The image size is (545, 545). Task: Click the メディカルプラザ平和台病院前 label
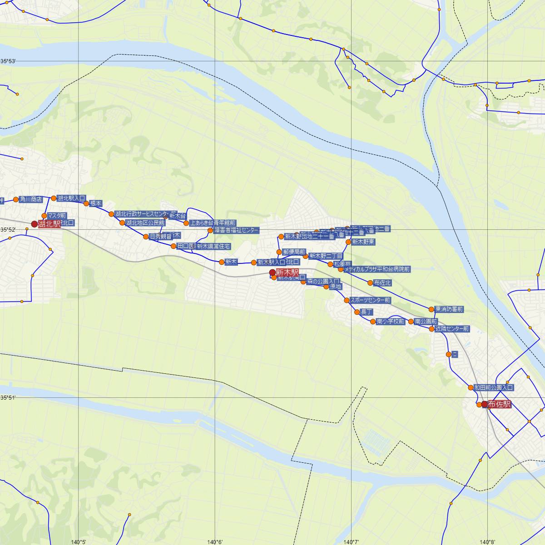[x=377, y=269]
